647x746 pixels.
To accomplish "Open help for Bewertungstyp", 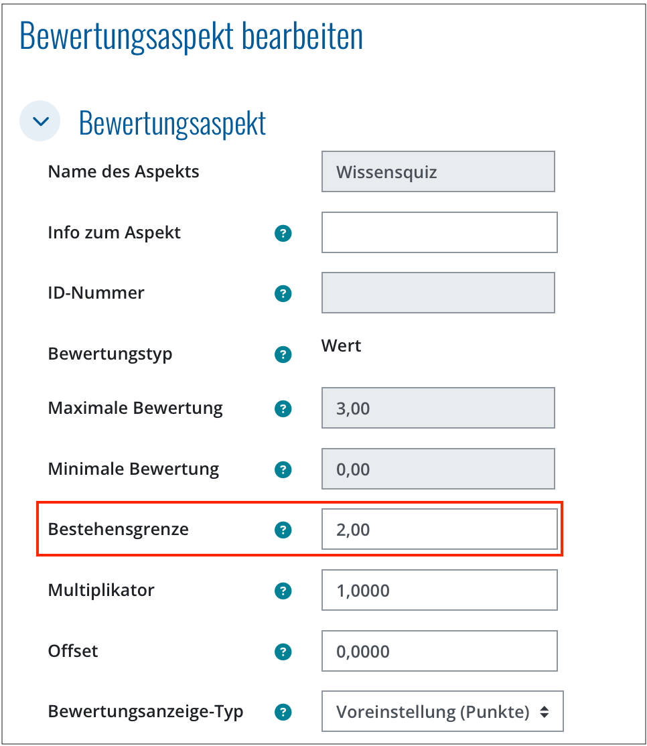I will coord(283,354).
